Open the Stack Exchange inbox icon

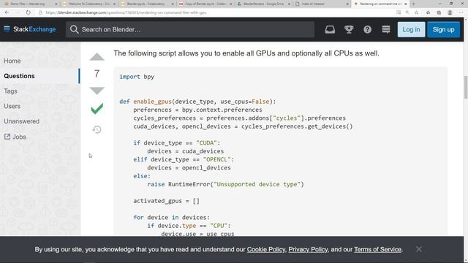330,29
